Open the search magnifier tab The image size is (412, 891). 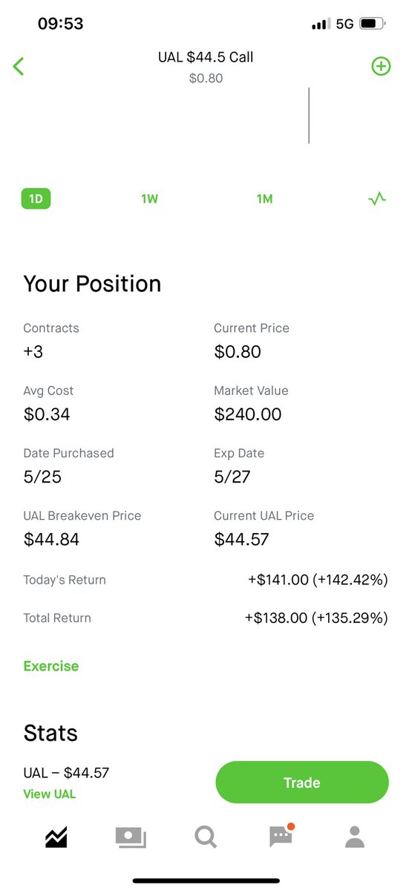click(206, 838)
